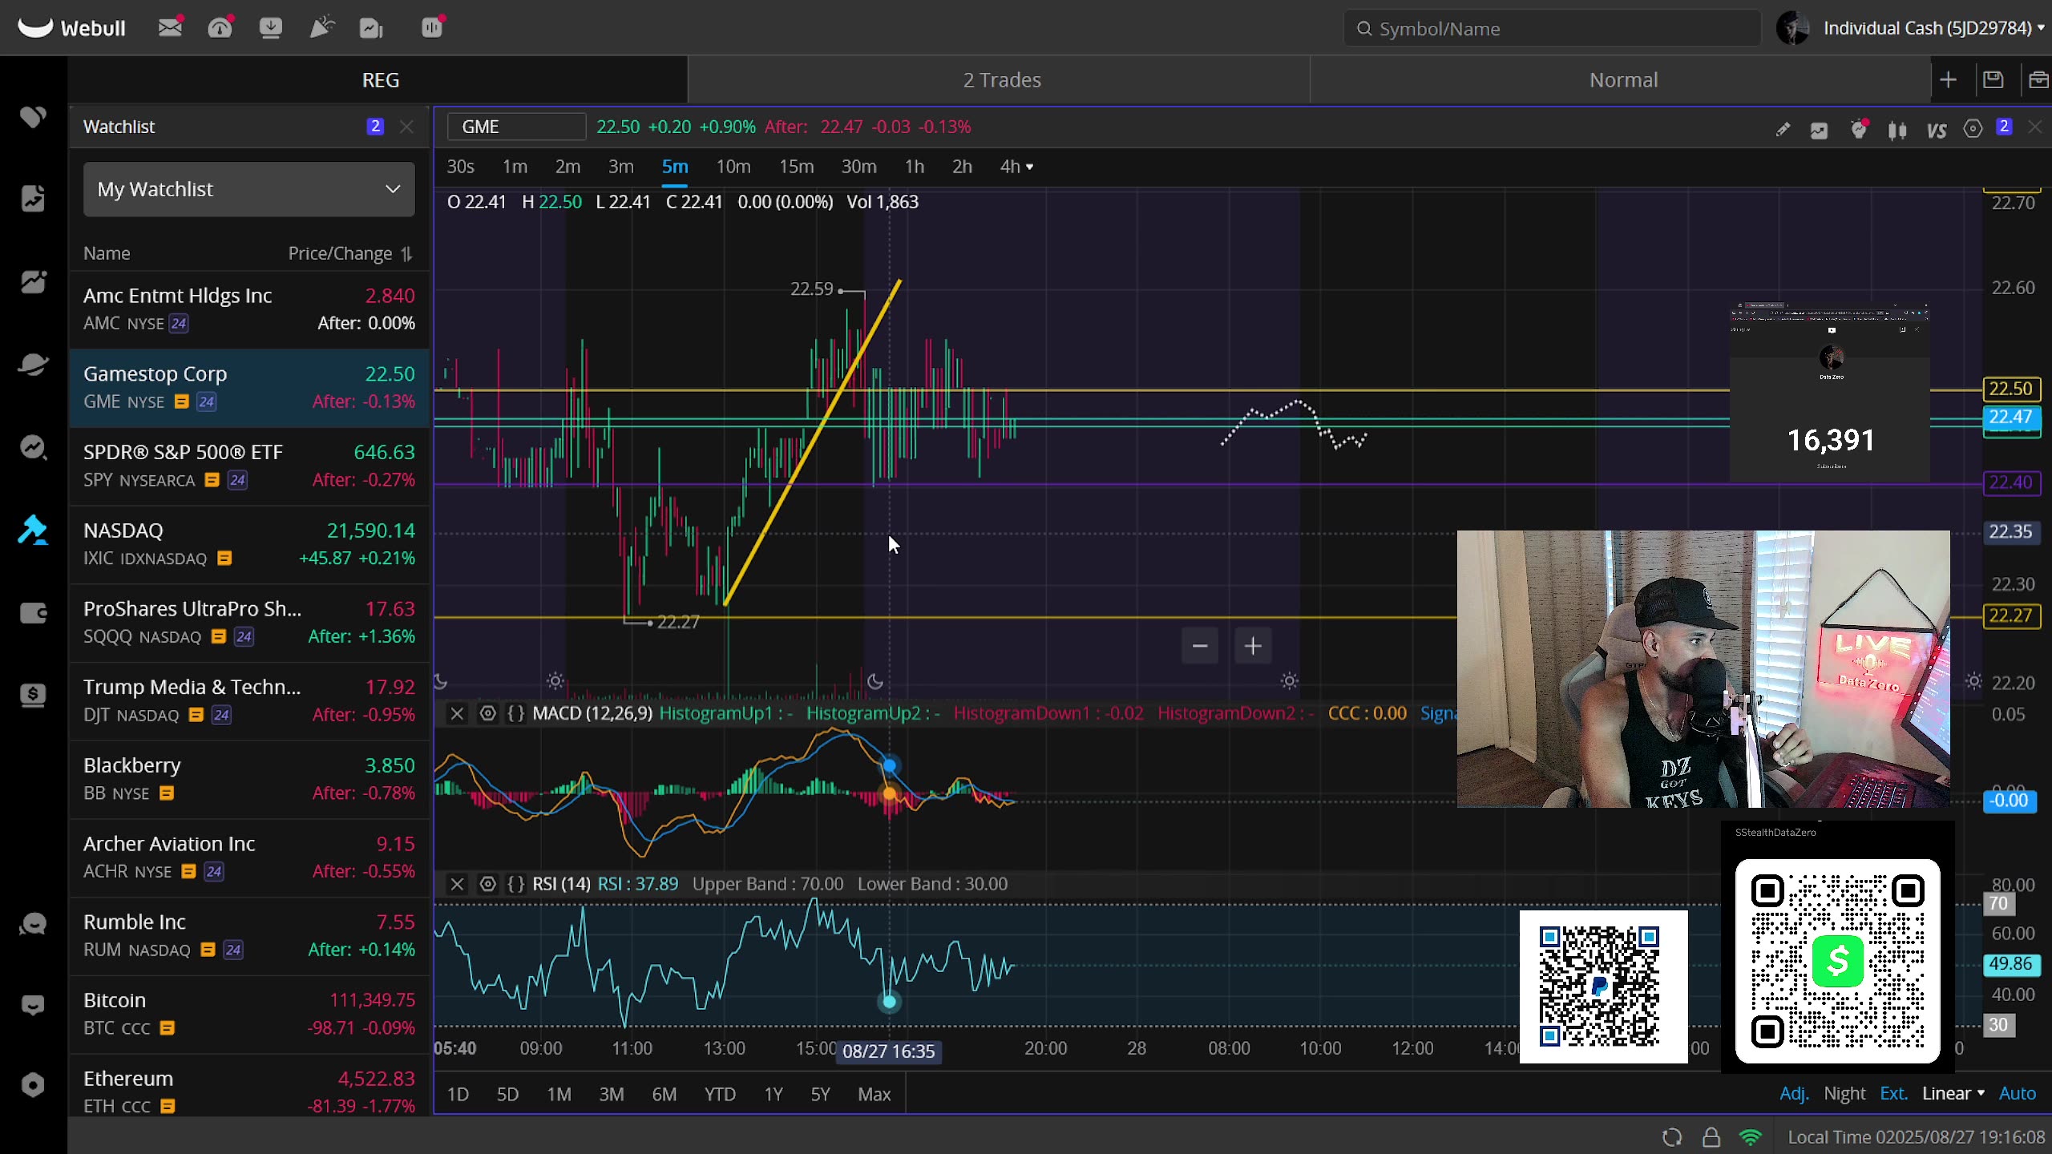
Task: Click the chart zoom-in plus button
Action: [1253, 645]
